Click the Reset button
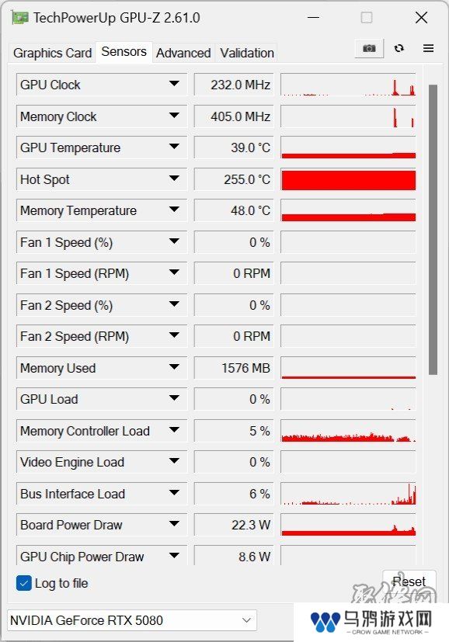This screenshot has height=642, width=449. pyautogui.click(x=409, y=581)
